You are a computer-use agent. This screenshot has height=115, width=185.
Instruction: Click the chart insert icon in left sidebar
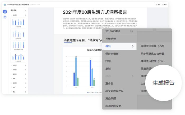pos(5,12)
